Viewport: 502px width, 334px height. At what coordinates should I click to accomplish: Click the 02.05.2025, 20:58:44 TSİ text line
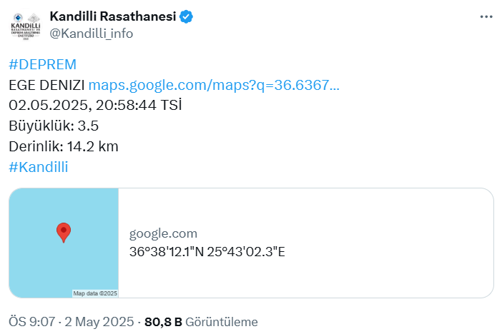[x=95, y=105]
